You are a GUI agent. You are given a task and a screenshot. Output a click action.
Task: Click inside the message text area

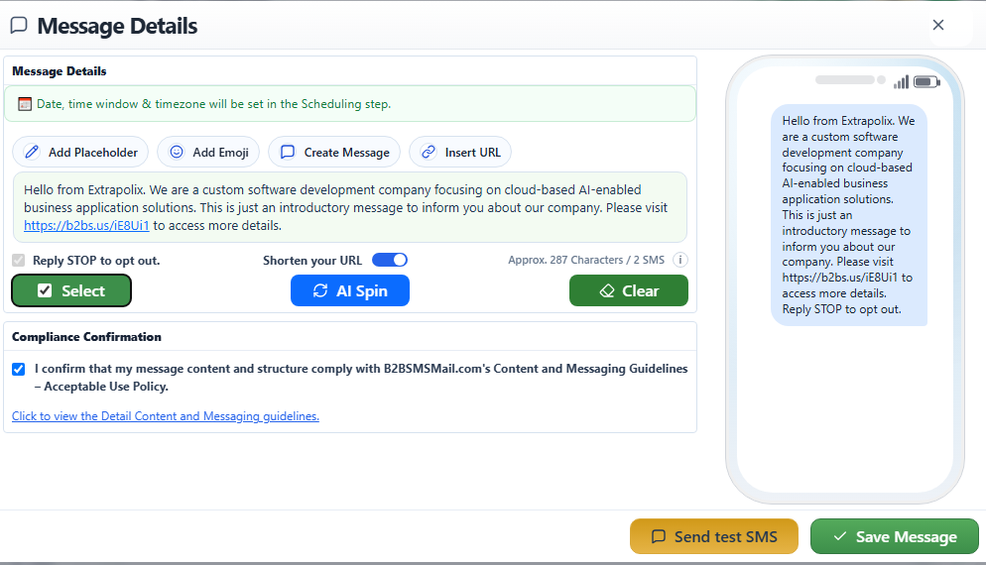tap(350, 207)
